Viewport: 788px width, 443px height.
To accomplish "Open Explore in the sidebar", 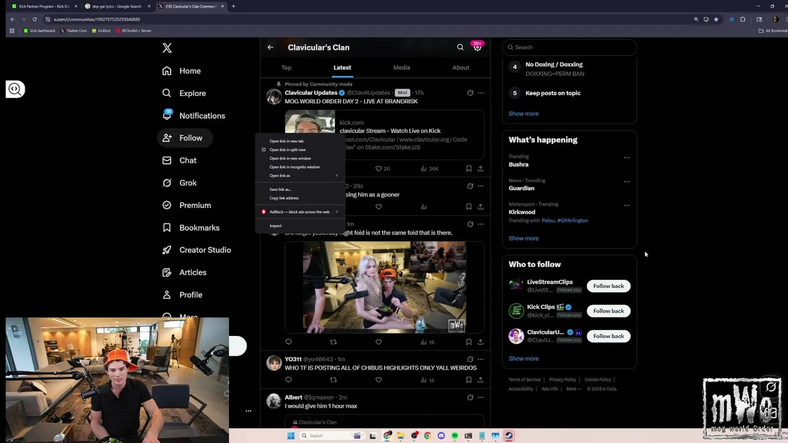I will [184, 94].
